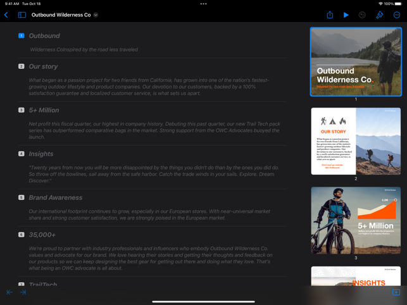Open the slide navigator view options

(x=22, y=15)
